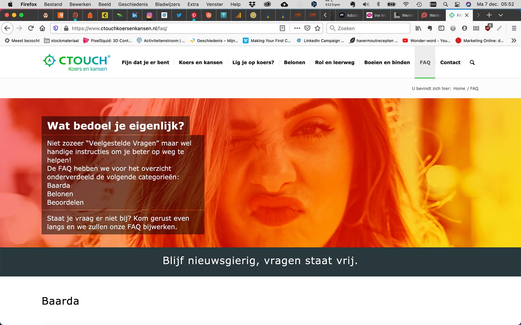Save page to Pocket
The image size is (521, 325).
[307, 28]
